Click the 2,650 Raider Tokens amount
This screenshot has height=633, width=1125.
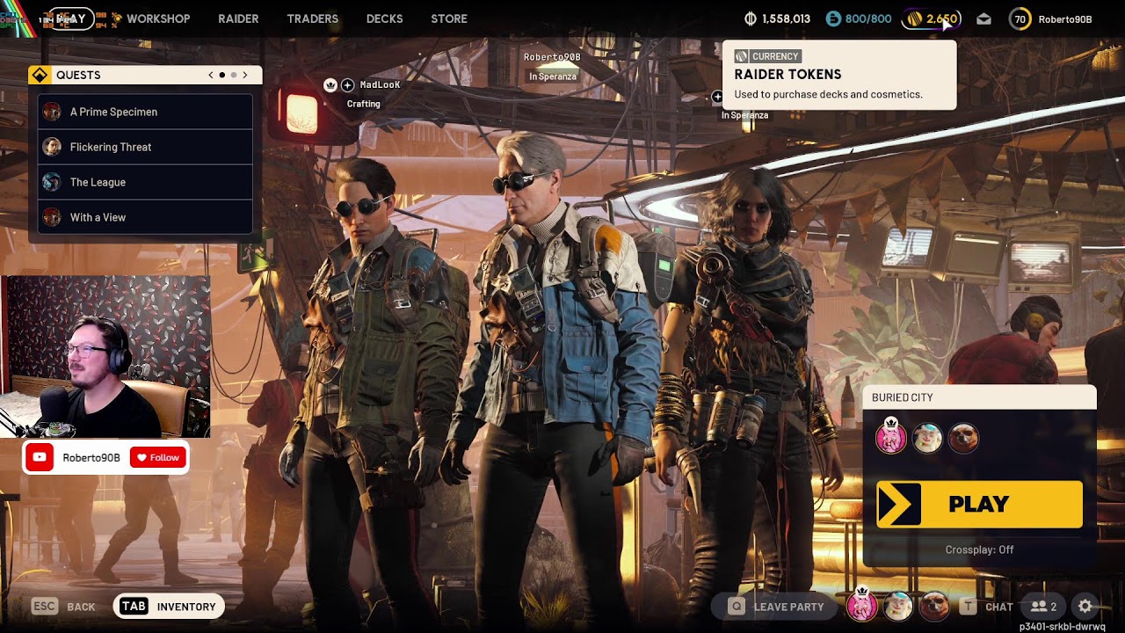coord(941,18)
